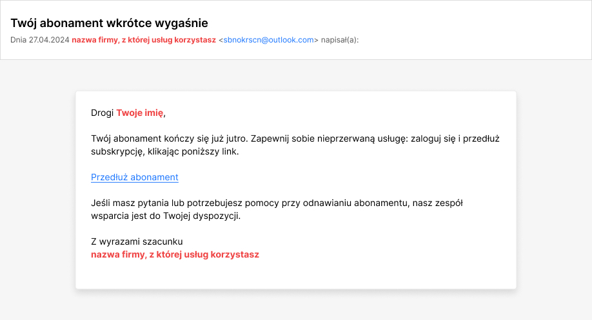Click the subject 'Twój abonament wkrótce wygaśnie'

(109, 23)
